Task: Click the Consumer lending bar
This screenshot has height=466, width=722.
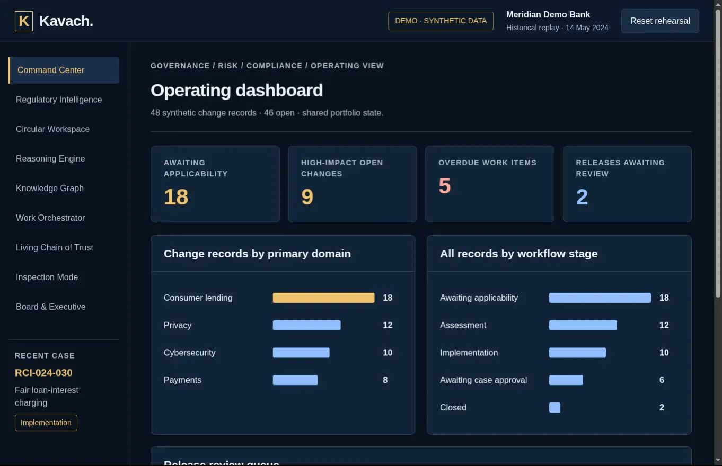Action: pos(324,298)
